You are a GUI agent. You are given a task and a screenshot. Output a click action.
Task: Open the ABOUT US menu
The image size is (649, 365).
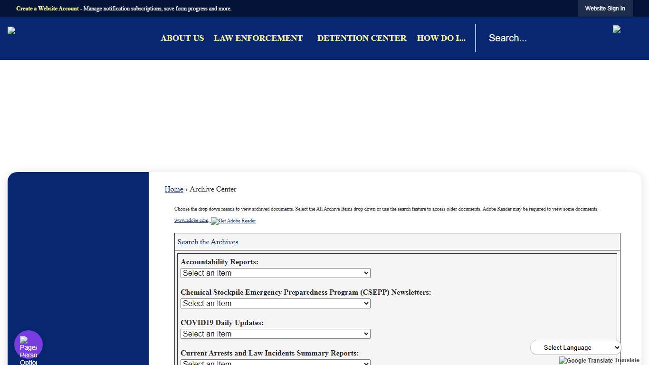[182, 38]
